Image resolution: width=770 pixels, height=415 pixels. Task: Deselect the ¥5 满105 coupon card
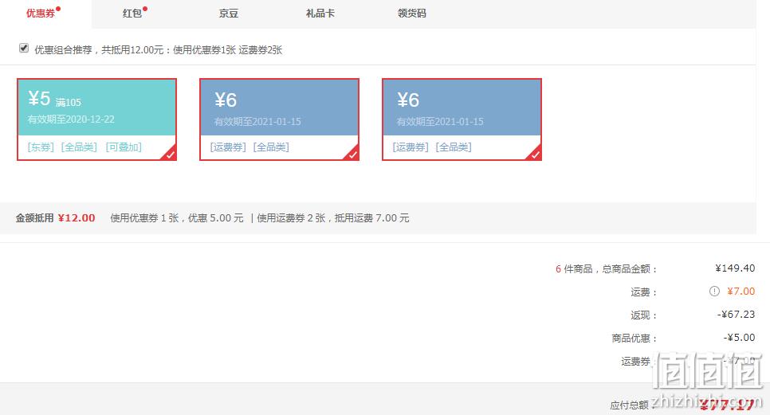pyautogui.click(x=96, y=119)
